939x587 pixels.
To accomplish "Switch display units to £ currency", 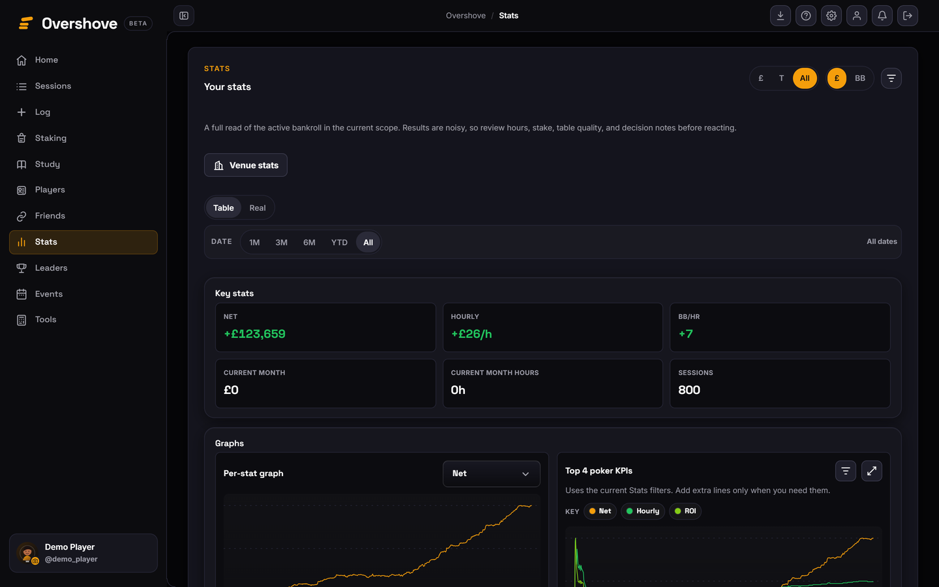I will pyautogui.click(x=837, y=78).
